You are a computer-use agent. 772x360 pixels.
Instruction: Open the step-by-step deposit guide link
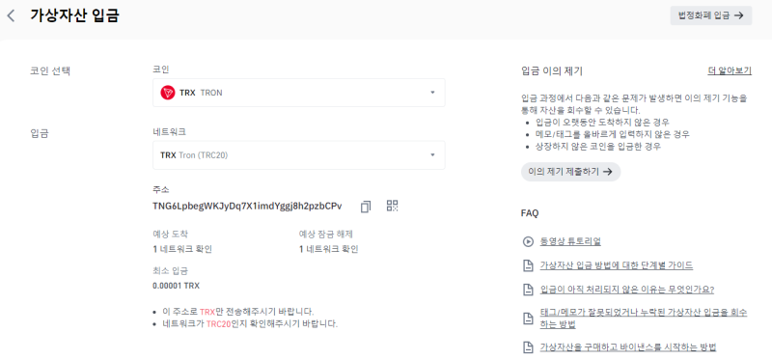click(617, 266)
